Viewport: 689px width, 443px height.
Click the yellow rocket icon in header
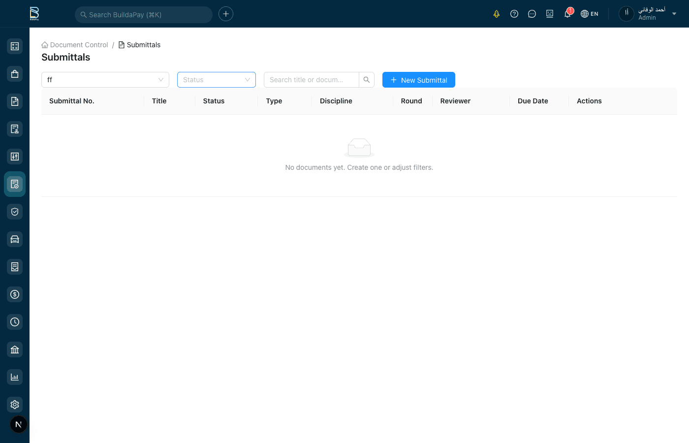(497, 14)
